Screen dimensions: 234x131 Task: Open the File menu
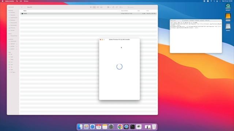(17, 1)
